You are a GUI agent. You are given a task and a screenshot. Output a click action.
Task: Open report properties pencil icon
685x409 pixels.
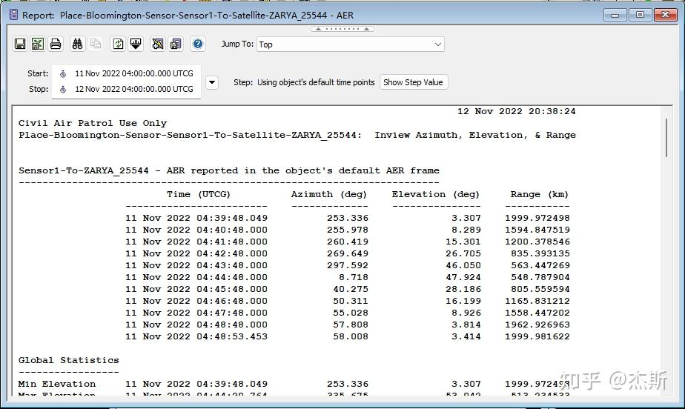tap(158, 44)
